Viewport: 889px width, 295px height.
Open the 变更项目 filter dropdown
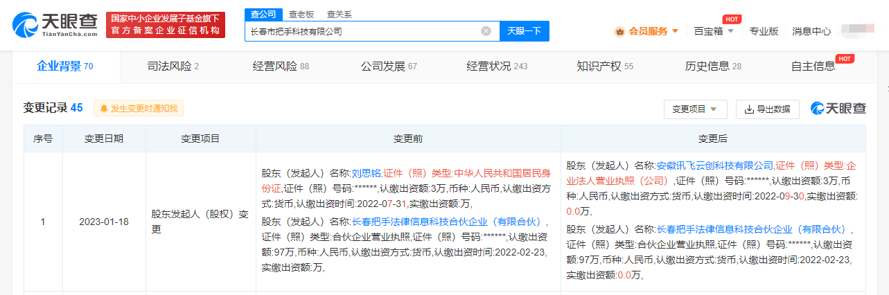[x=695, y=109]
